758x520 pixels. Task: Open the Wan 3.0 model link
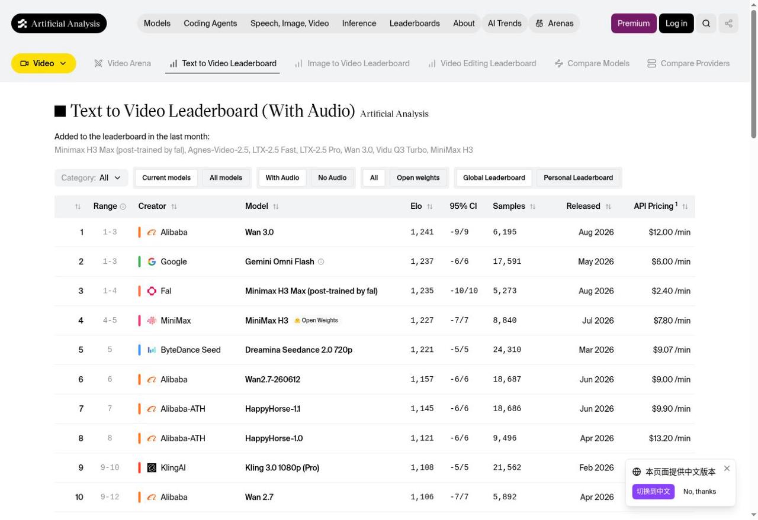point(259,232)
